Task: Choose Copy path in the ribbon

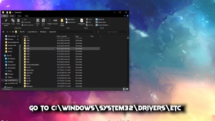Action: pyautogui.click(x=26, y=22)
